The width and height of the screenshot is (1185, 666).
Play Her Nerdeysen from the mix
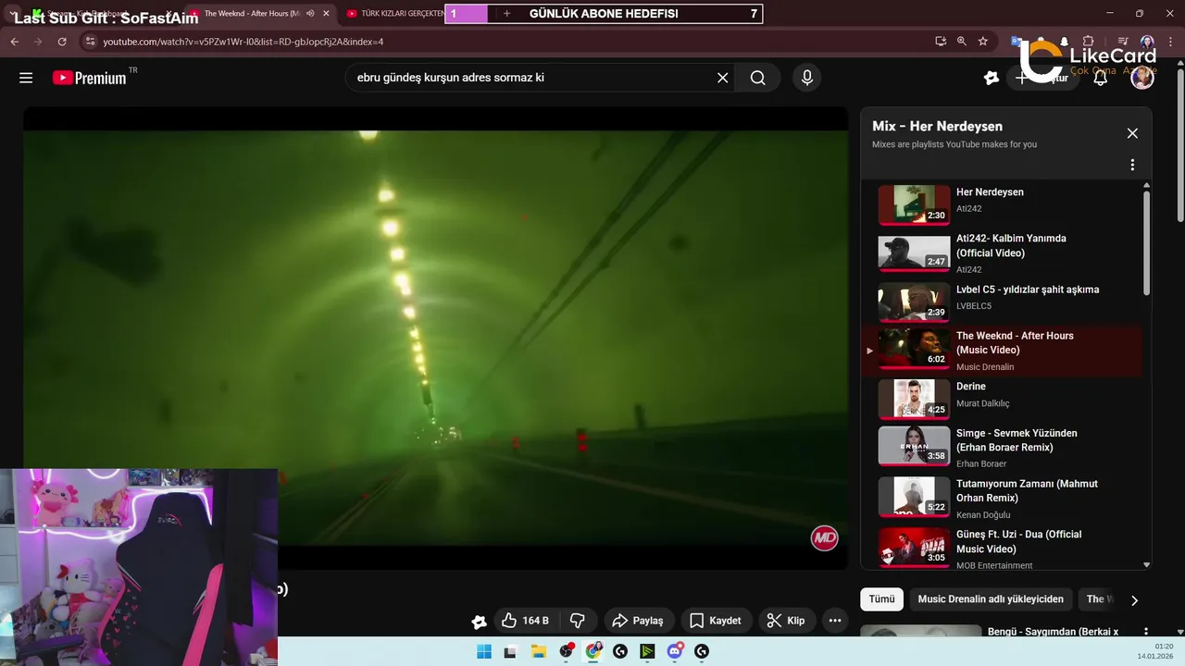[1003, 204]
